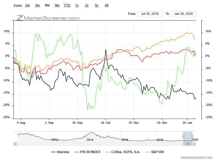The image size is (215, 160).
Task: Click the 23. Dec x-axis label
Action: 162,123
